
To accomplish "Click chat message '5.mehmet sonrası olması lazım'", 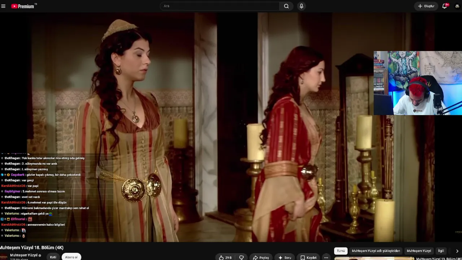I will [x=44, y=191].
